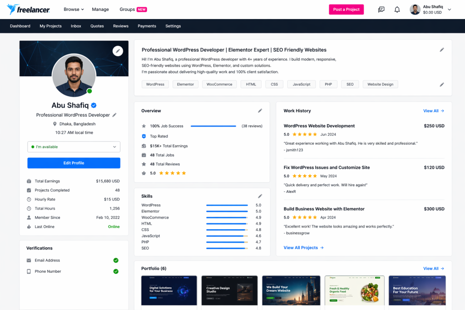This screenshot has width=465, height=310.
Task: Click the JavaScript skill rating bar
Action: [227, 236]
